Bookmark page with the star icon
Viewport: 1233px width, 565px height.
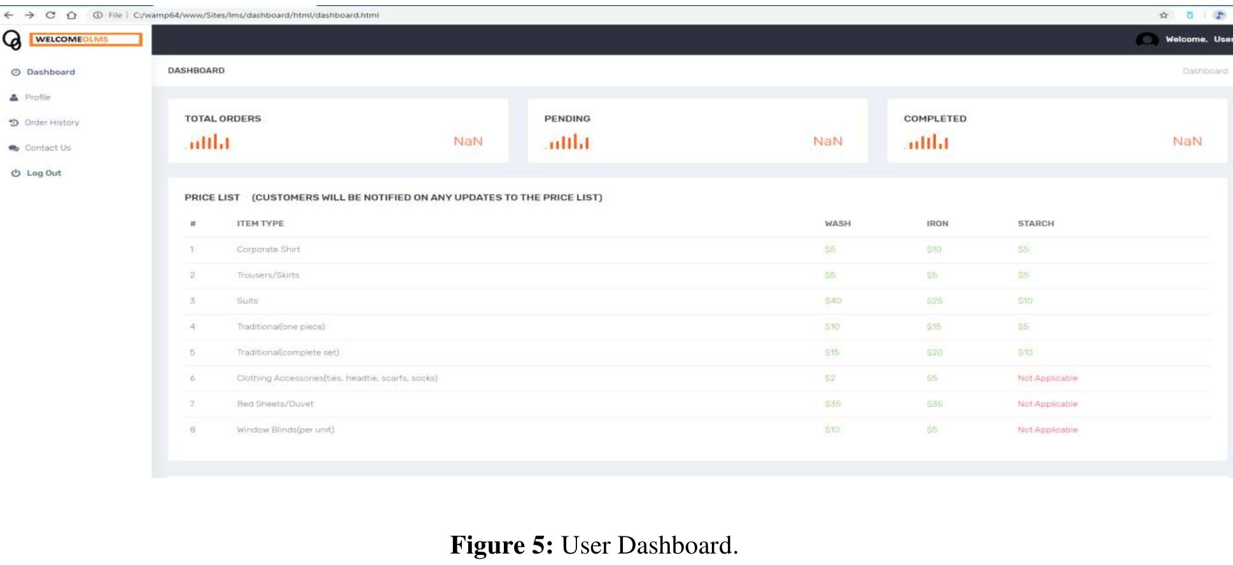tap(1164, 15)
